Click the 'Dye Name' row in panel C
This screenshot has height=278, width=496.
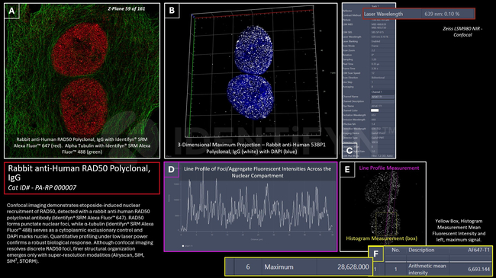(x=369, y=106)
